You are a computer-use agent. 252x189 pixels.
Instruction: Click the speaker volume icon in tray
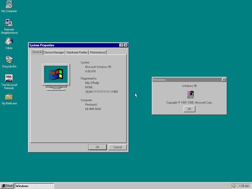(x=234, y=186)
